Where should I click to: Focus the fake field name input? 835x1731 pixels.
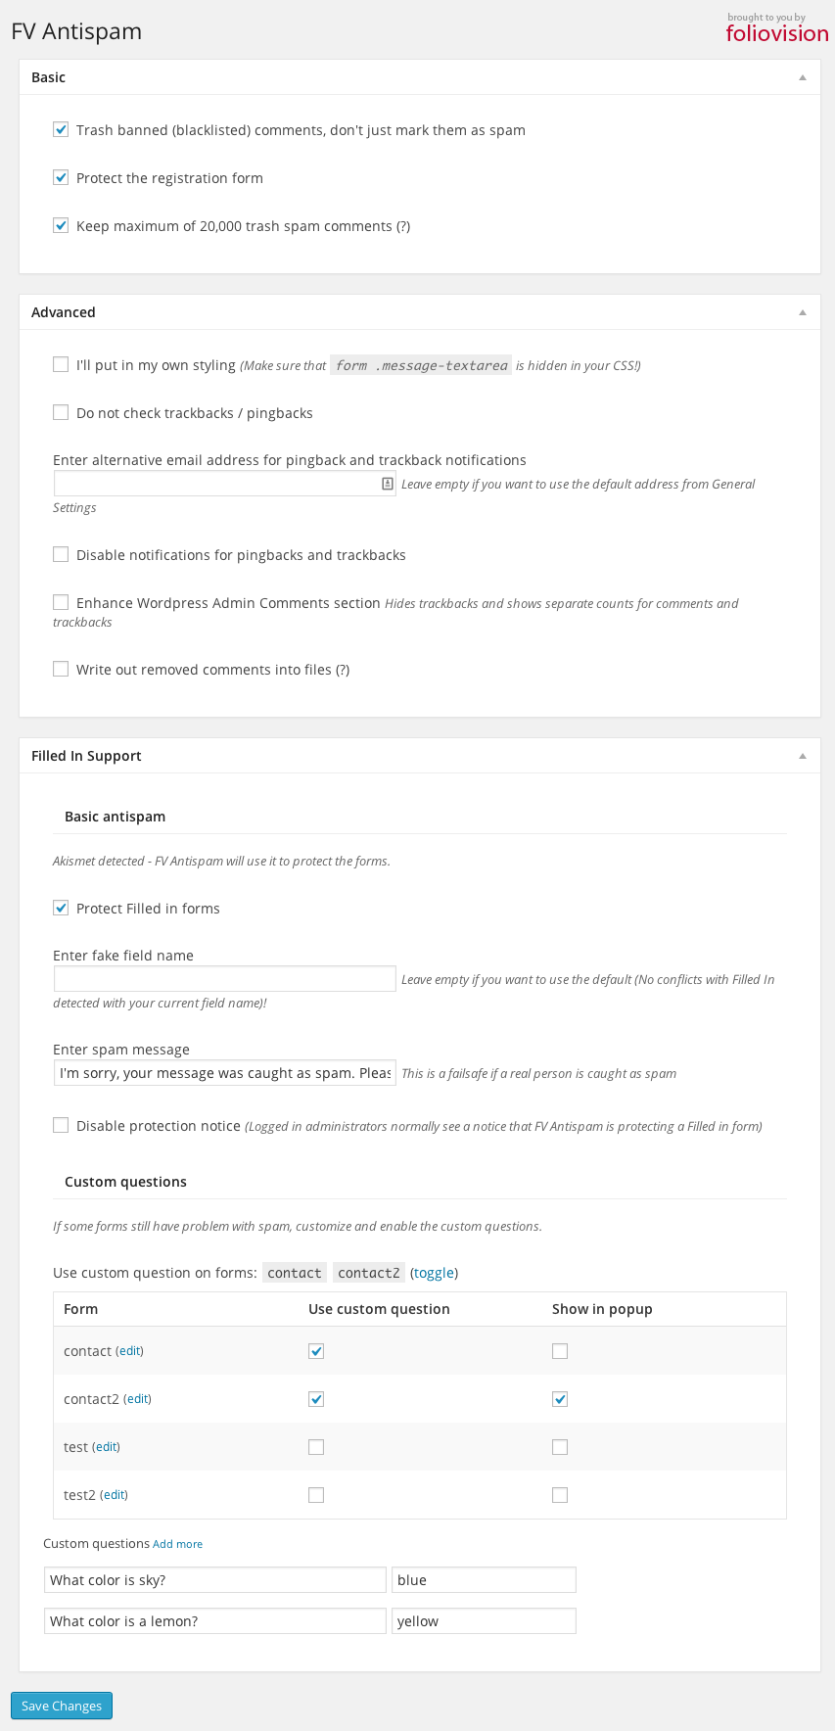pos(225,979)
